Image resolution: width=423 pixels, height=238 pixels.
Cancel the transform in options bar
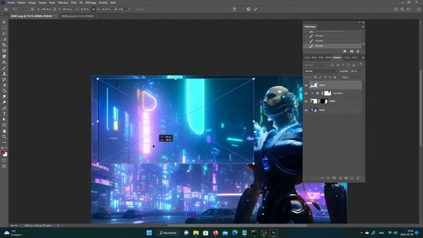[x=249, y=9]
